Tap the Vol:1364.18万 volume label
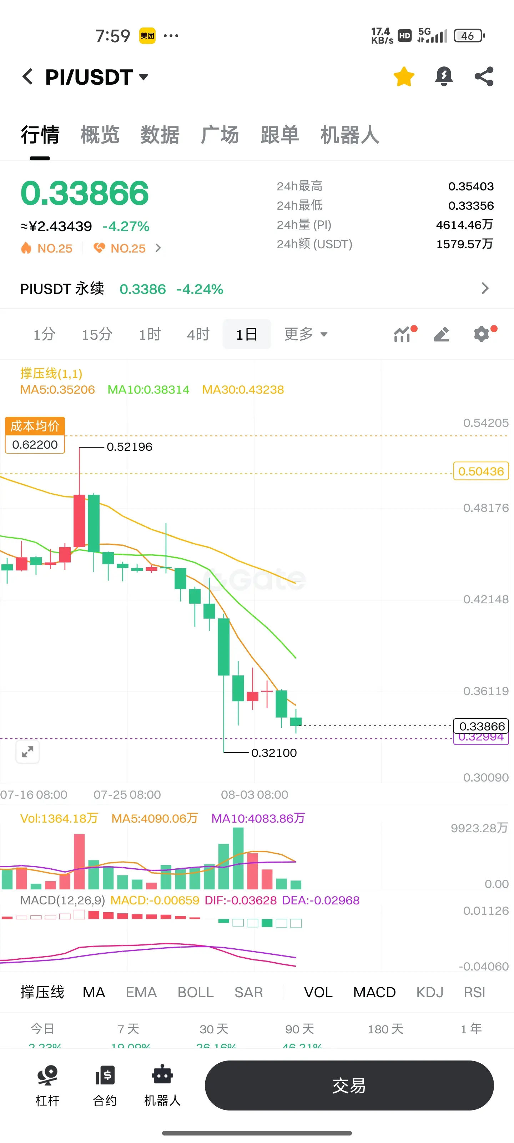The height and width of the screenshot is (1143, 514). [x=59, y=818]
